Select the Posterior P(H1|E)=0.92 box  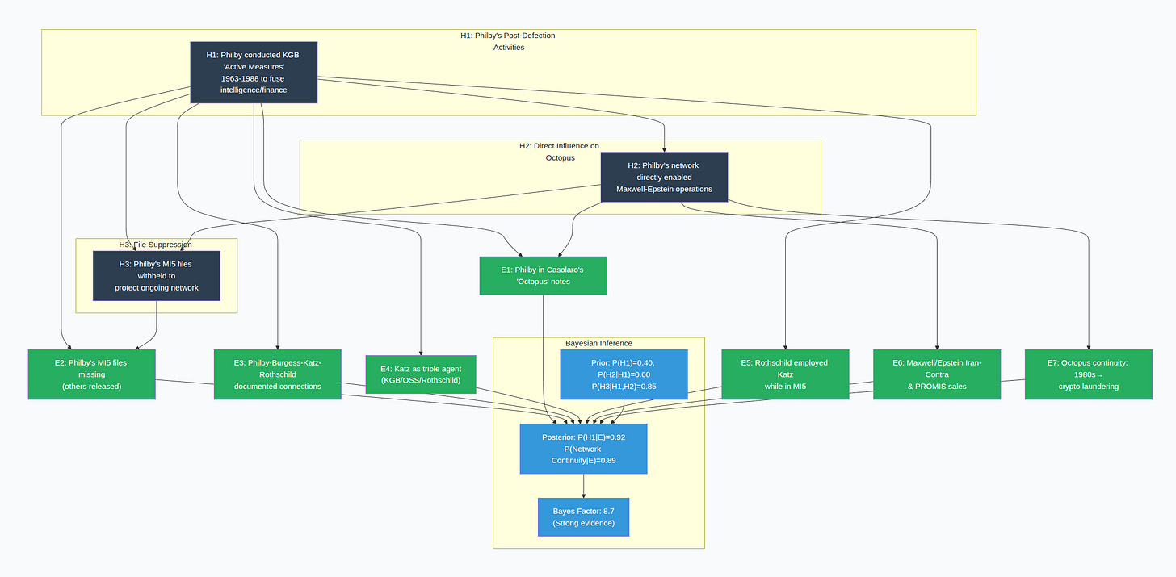coord(583,449)
